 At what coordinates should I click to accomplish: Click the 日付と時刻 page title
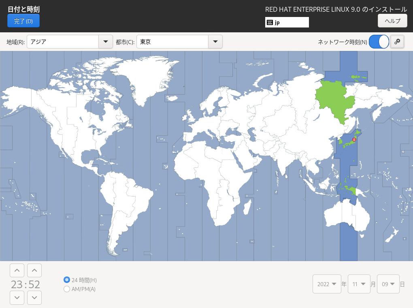pyautogui.click(x=24, y=9)
